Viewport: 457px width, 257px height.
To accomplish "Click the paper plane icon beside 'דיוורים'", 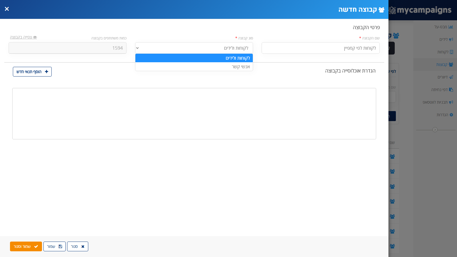I will pyautogui.click(x=451, y=77).
